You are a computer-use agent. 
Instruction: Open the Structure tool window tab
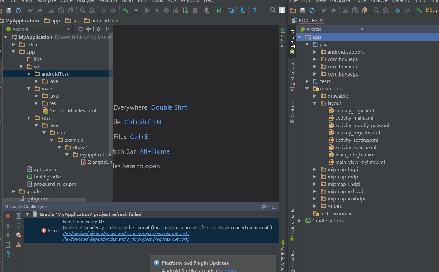pyautogui.click(x=292, y=77)
